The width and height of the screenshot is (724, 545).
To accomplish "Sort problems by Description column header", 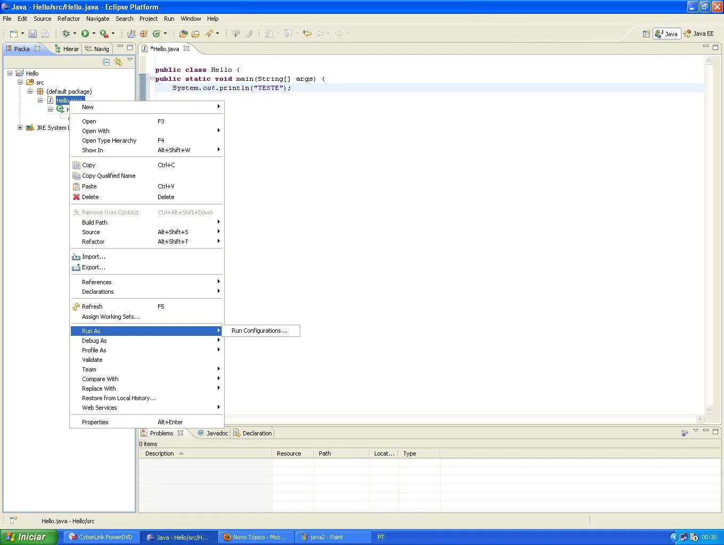I will (x=160, y=453).
